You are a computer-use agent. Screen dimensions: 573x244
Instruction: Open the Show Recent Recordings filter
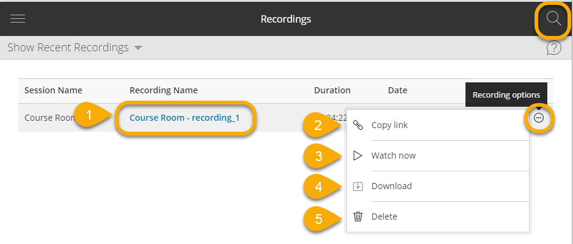[68, 48]
